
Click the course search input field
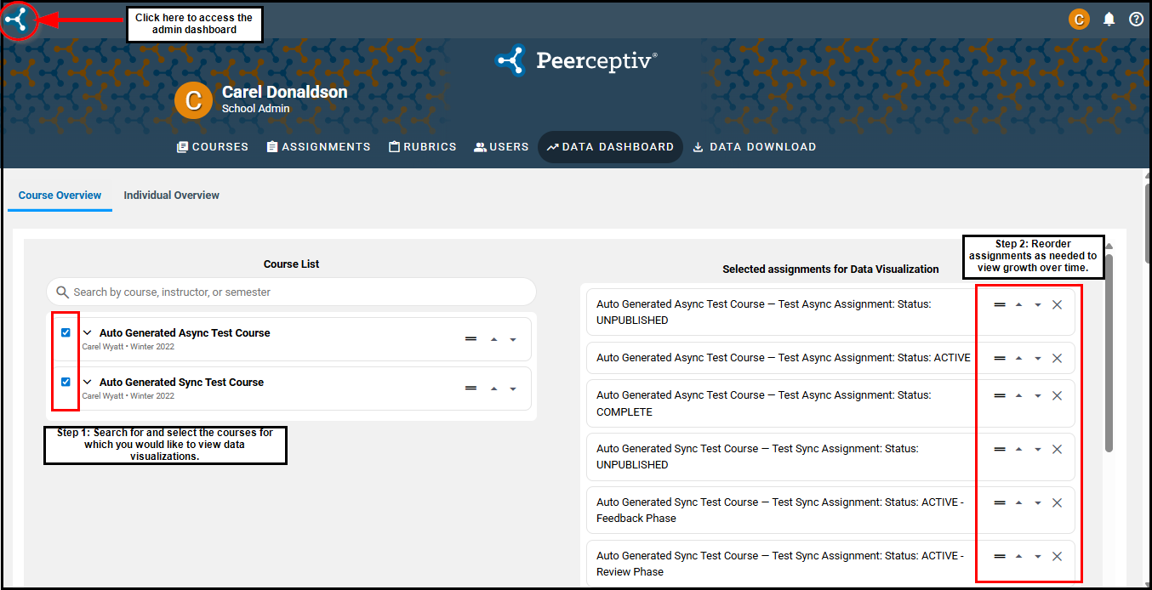(291, 292)
